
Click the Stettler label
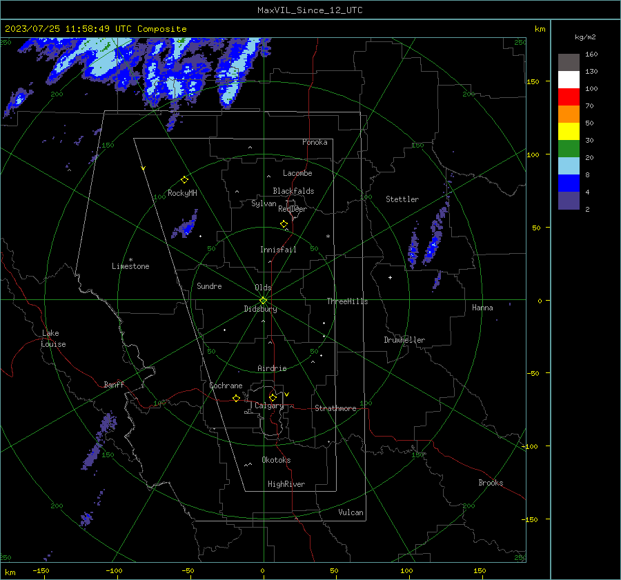pyautogui.click(x=402, y=199)
